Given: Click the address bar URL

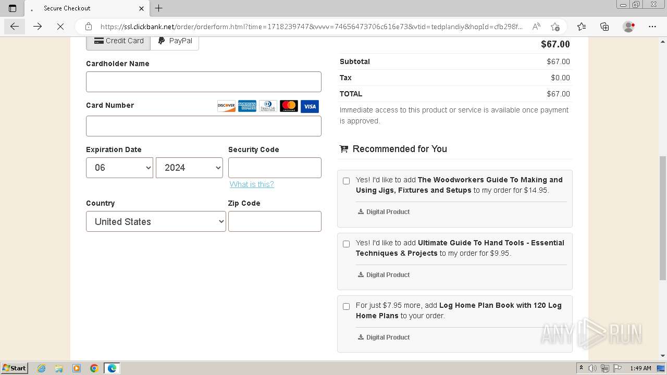Looking at the screenshot, I should (x=311, y=27).
